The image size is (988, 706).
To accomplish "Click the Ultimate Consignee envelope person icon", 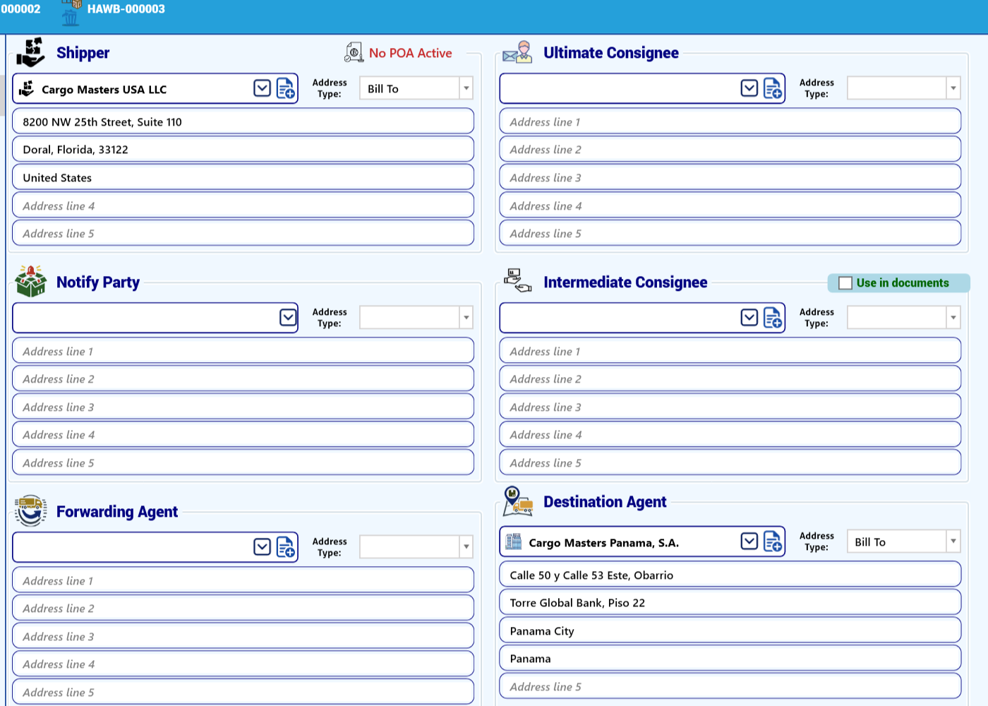I will coord(517,53).
